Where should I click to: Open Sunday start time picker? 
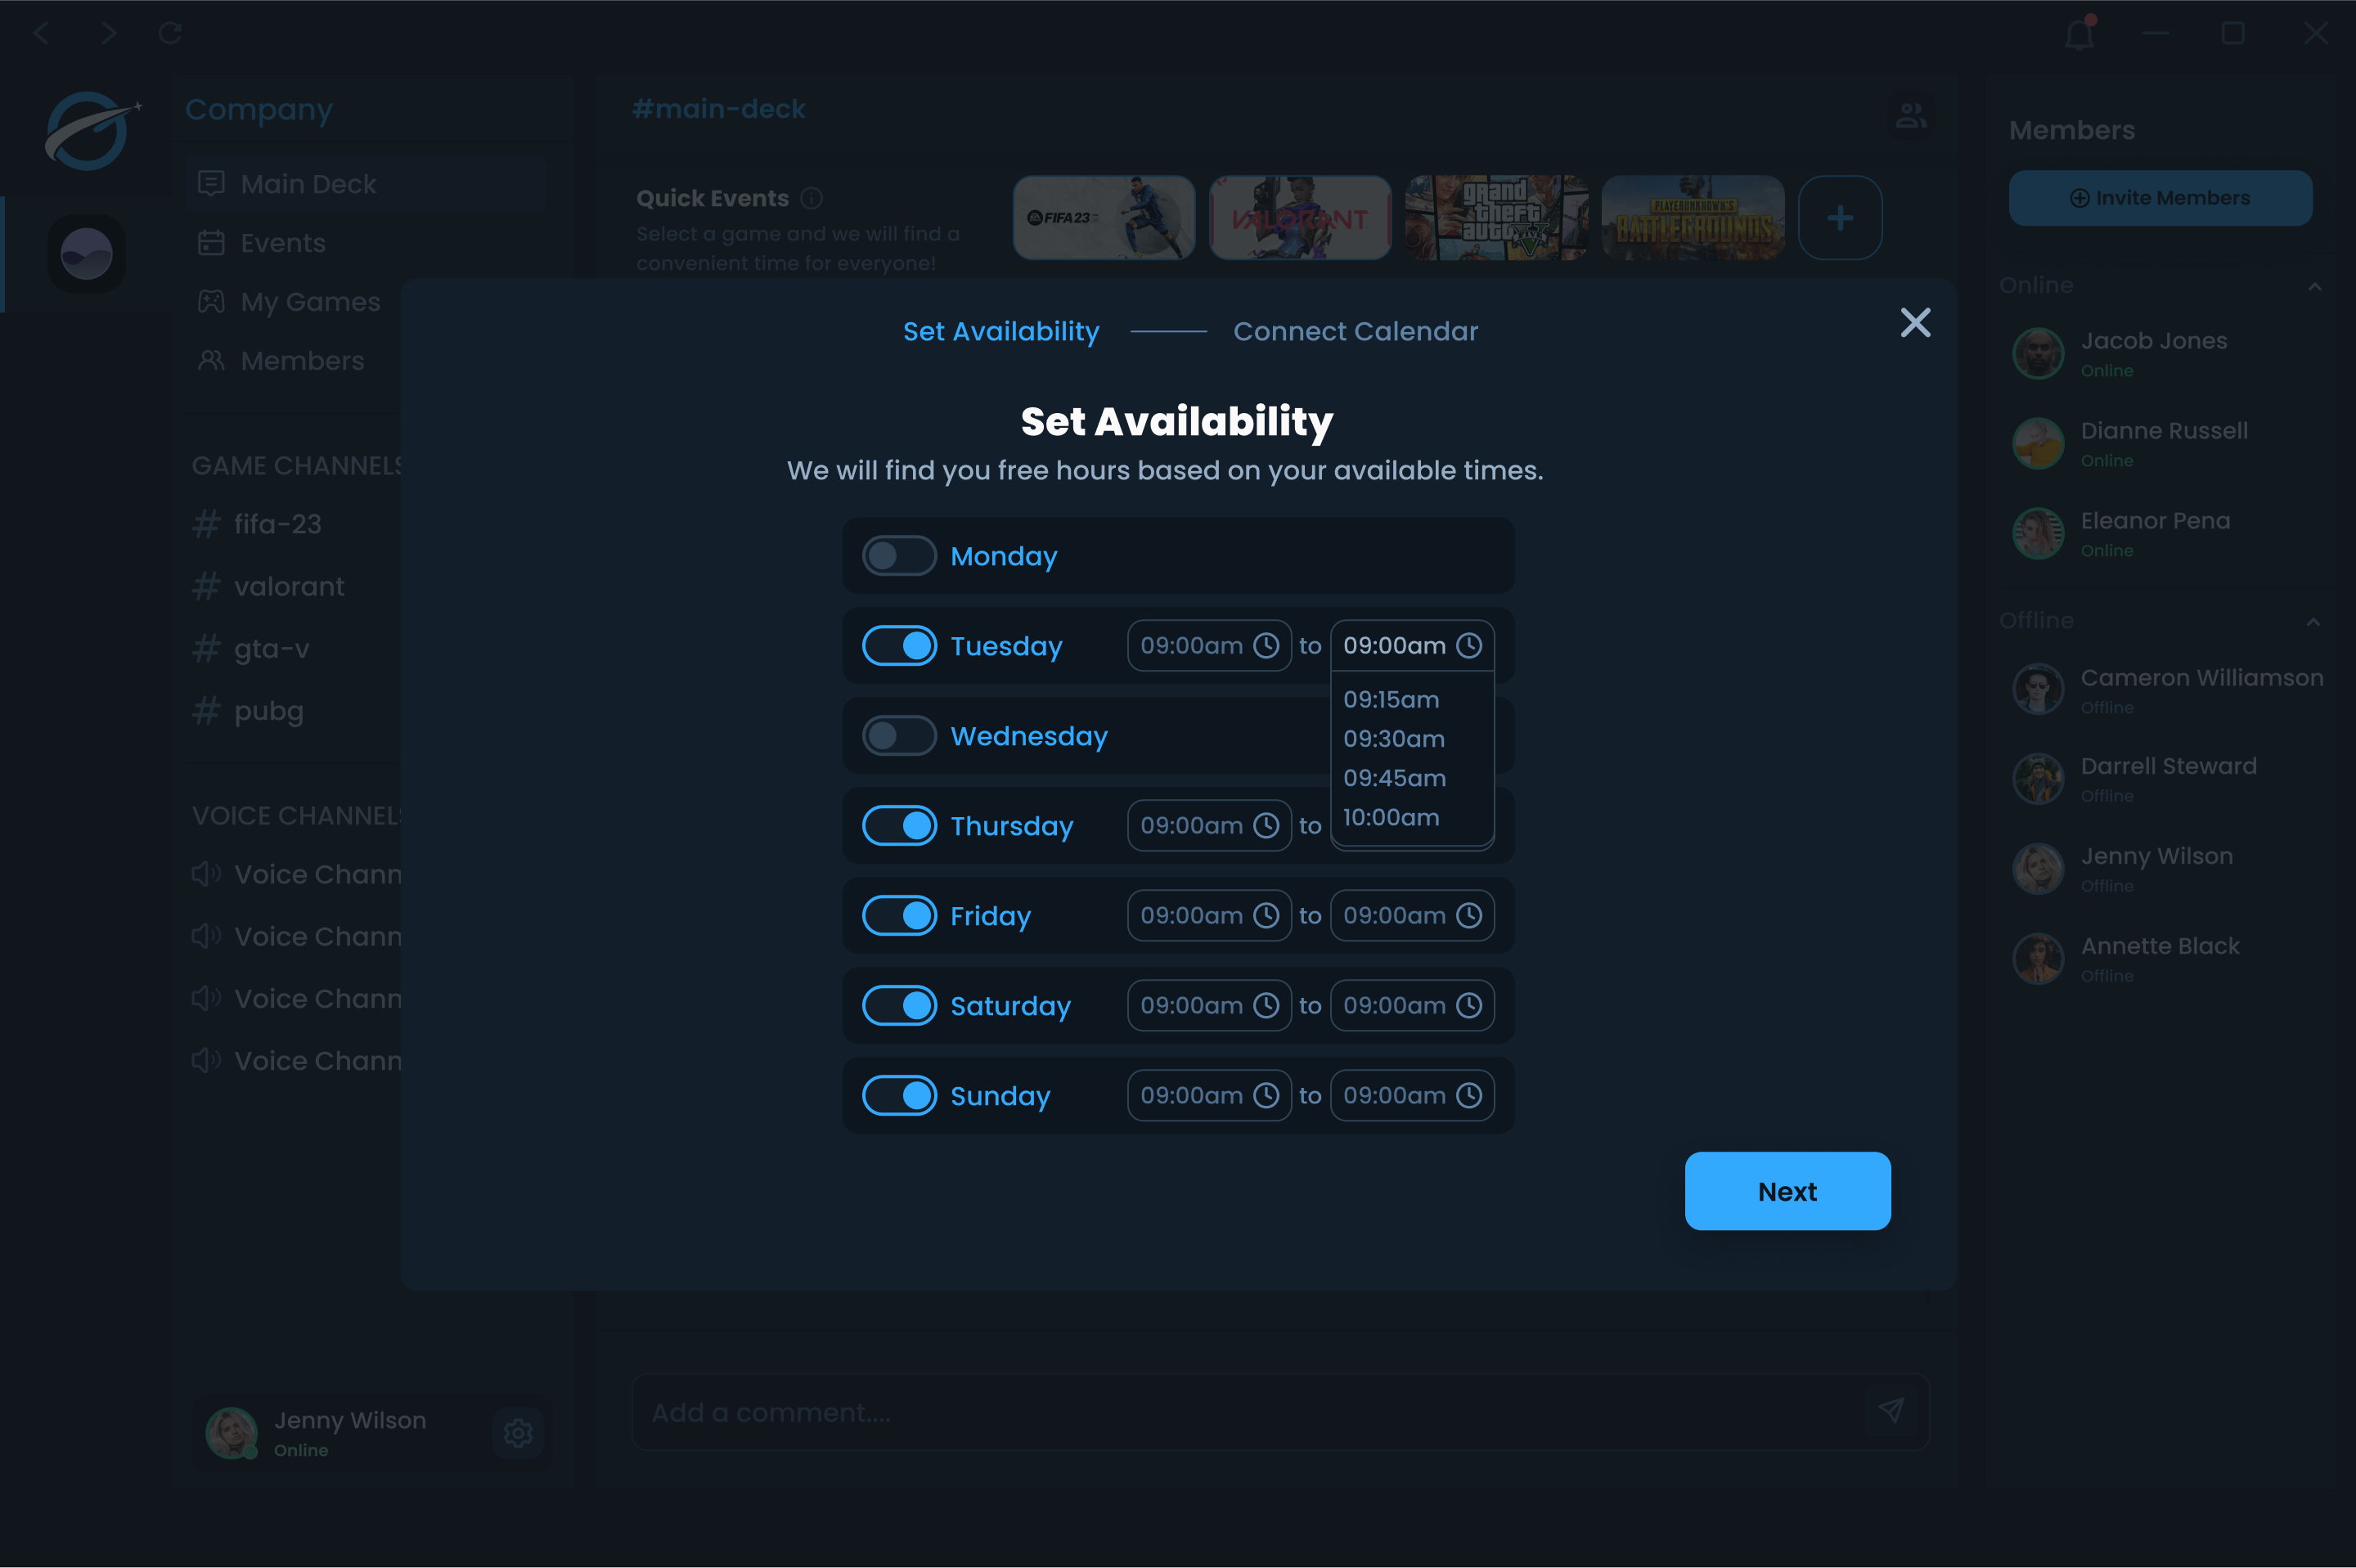[x=1209, y=1096]
